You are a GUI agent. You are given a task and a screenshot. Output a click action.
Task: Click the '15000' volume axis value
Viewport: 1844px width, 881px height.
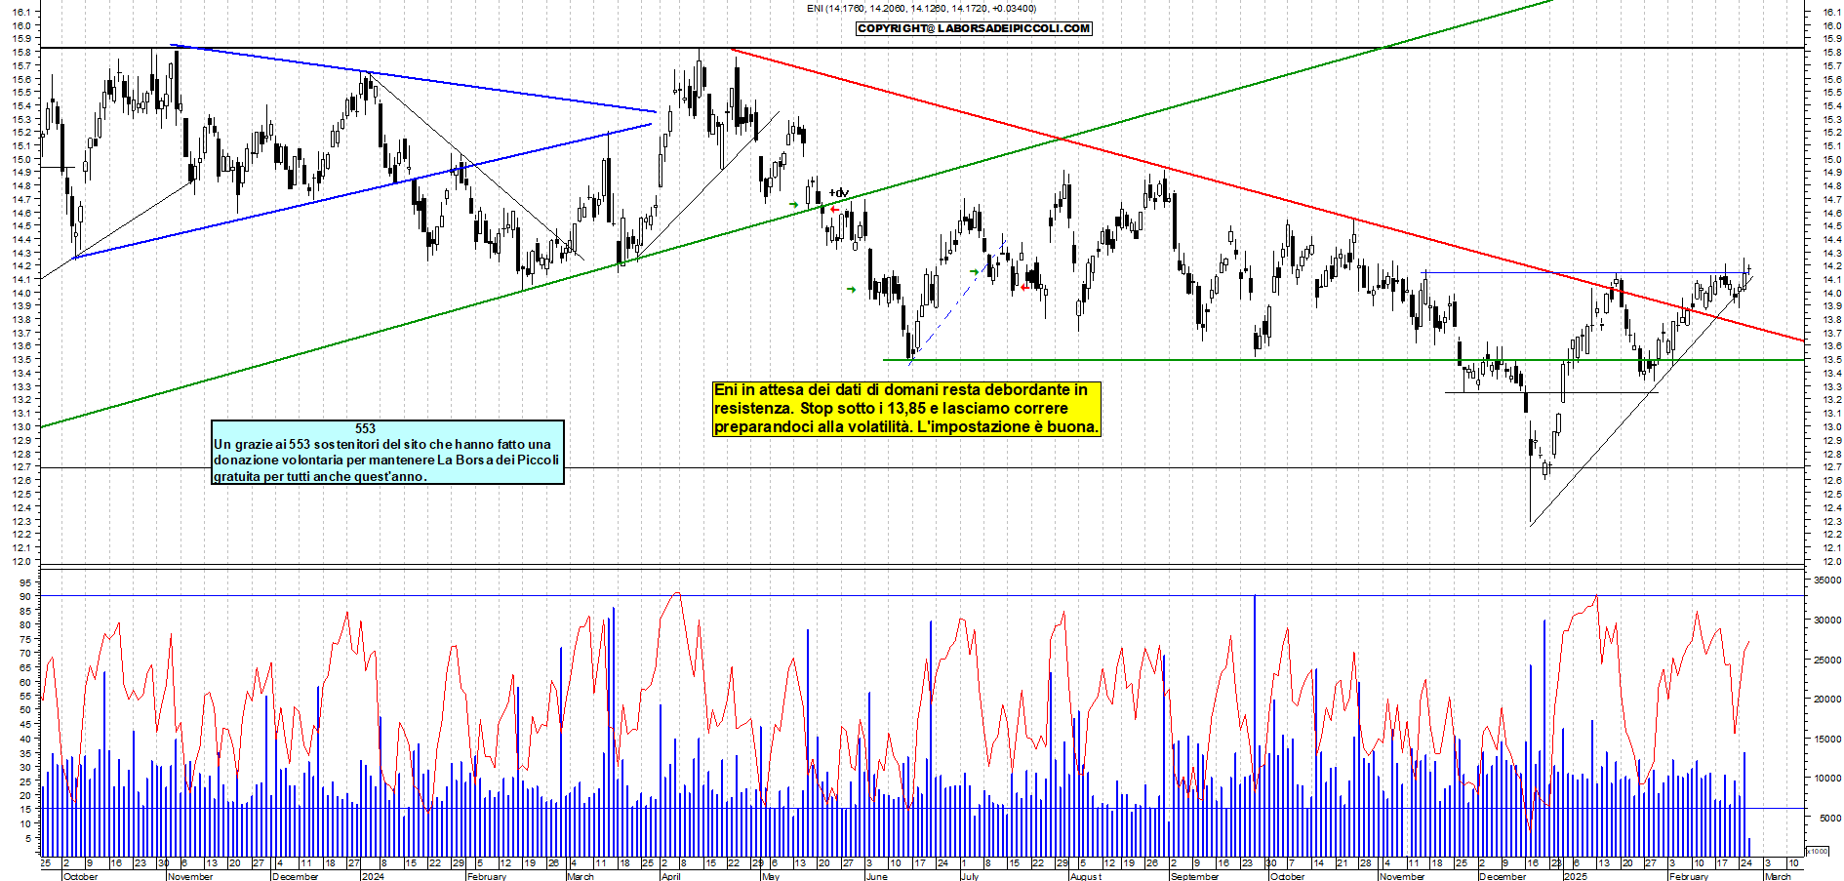[1826, 739]
